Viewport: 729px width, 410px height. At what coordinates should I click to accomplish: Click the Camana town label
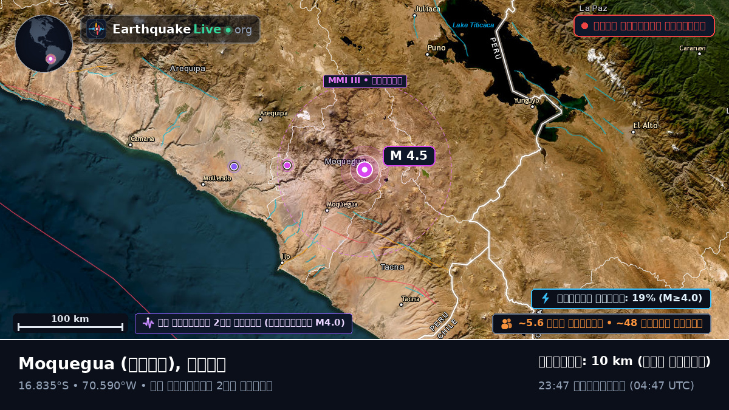[142, 139]
